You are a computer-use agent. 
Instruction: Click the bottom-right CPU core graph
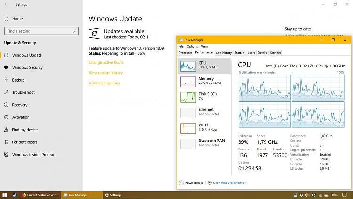click(x=318, y=115)
